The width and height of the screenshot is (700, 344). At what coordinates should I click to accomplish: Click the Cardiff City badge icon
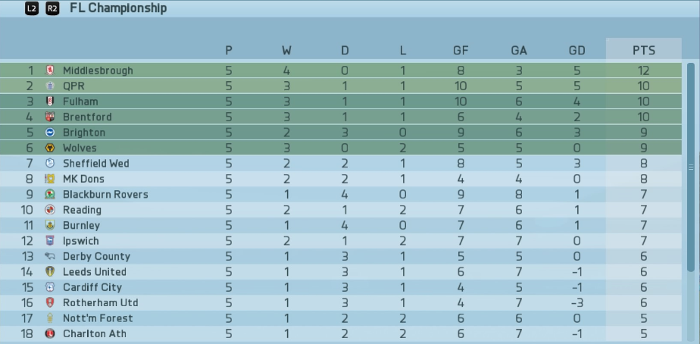[50, 287]
